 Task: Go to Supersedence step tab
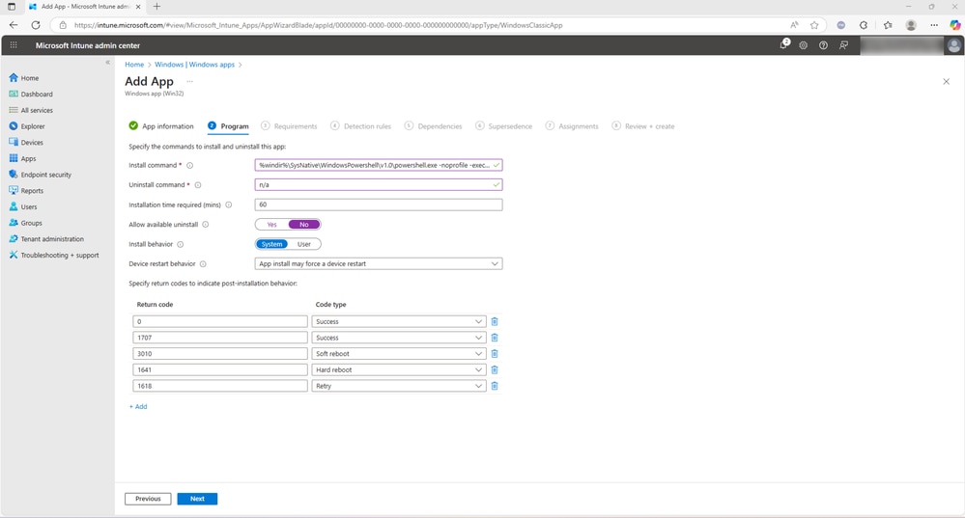coord(503,126)
